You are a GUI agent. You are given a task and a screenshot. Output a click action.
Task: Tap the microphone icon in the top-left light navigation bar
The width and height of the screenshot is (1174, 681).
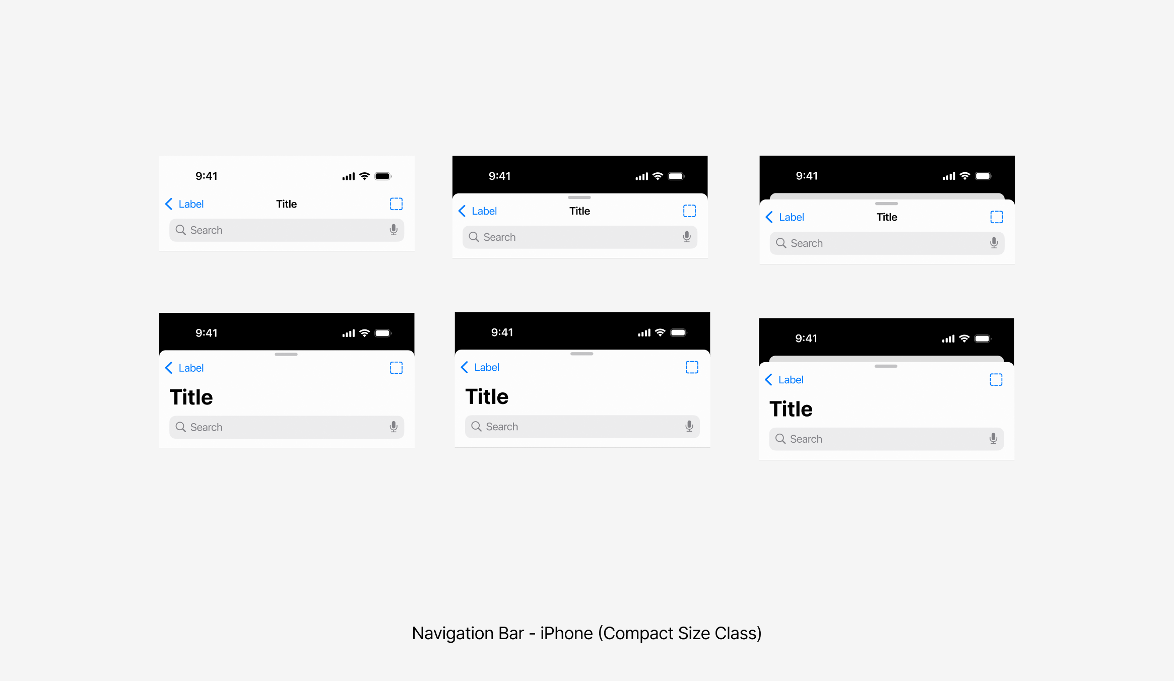[394, 230]
